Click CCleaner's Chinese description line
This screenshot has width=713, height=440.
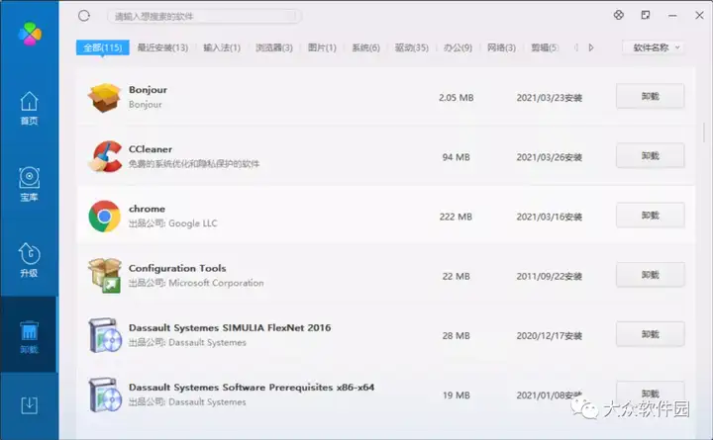click(194, 163)
